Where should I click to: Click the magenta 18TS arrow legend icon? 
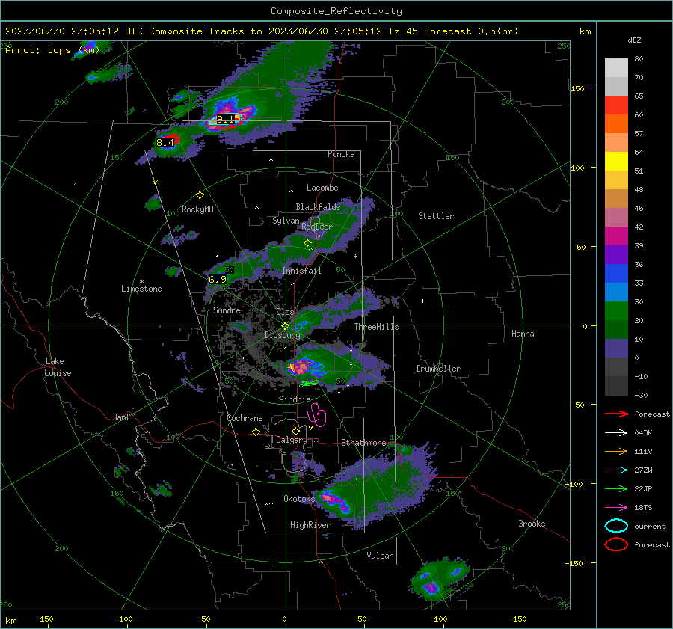pyautogui.click(x=616, y=508)
